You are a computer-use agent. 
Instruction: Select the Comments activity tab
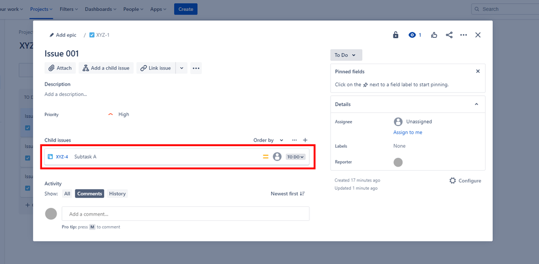point(89,194)
